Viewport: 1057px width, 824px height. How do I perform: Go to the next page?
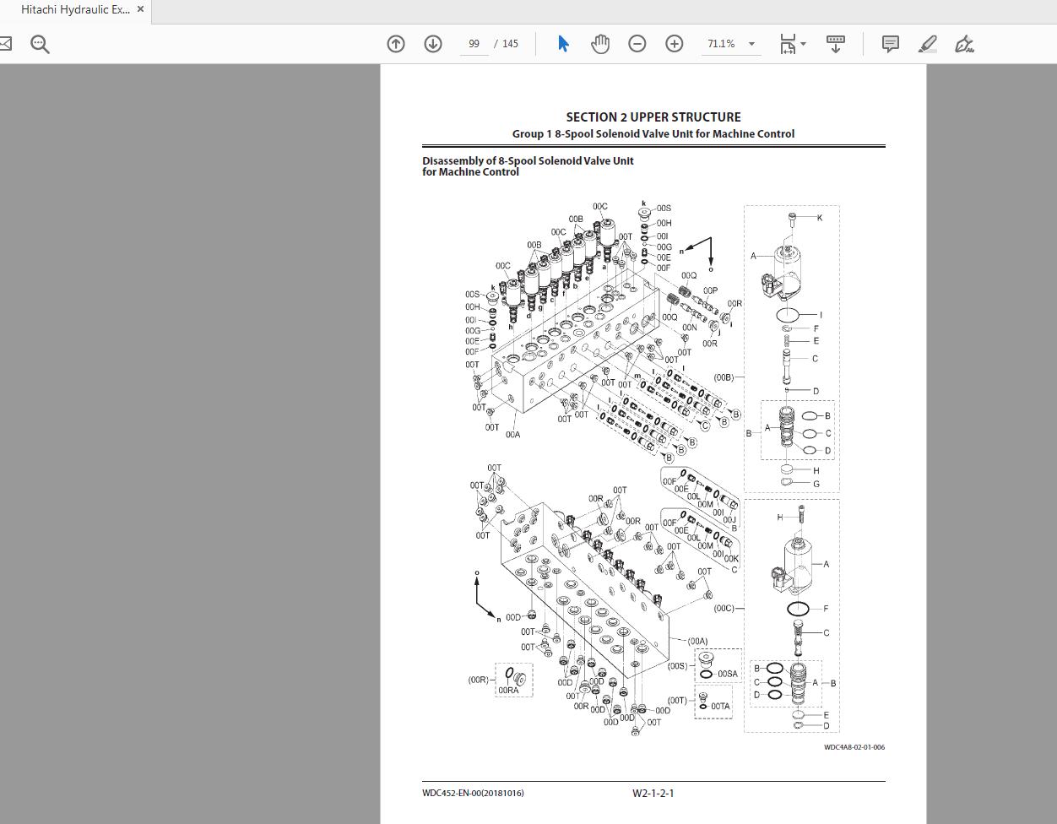(x=433, y=44)
